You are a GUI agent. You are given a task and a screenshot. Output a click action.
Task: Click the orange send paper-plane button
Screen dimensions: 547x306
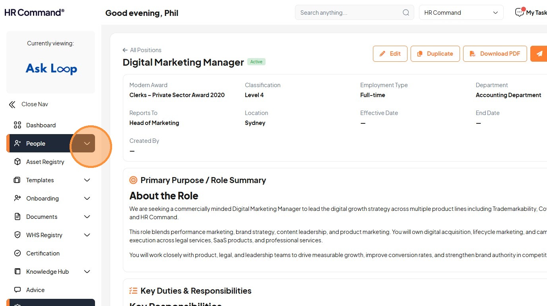pos(539,54)
